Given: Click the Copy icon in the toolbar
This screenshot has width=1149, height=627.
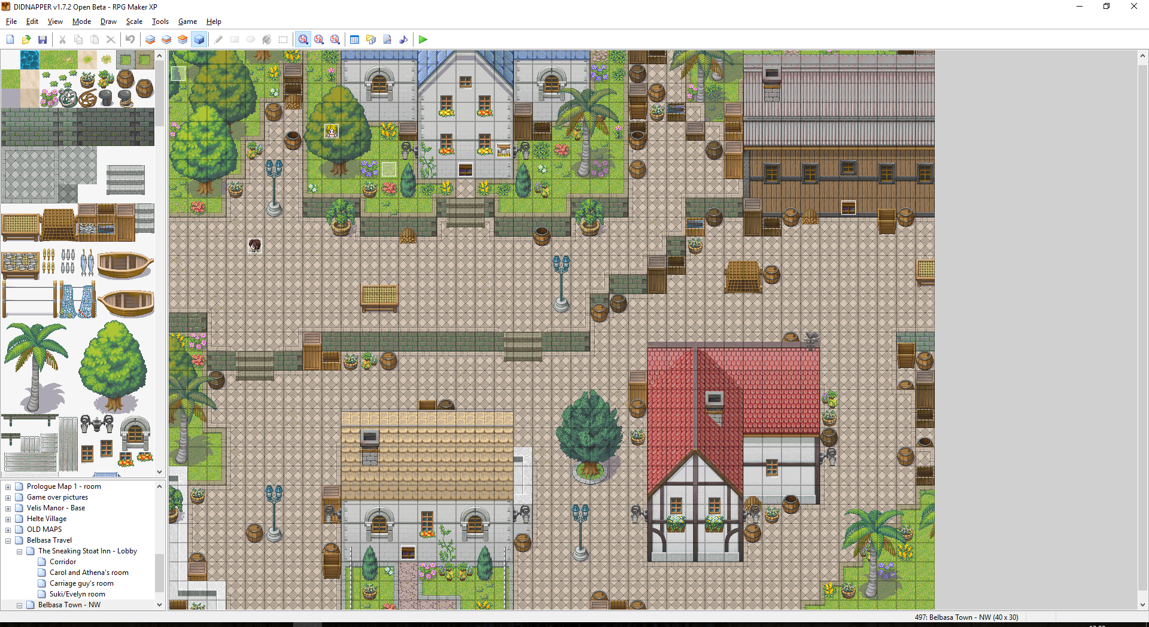Looking at the screenshot, I should 78,39.
